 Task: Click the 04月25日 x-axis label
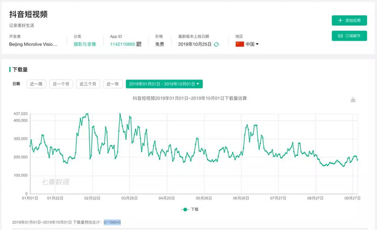166,198
